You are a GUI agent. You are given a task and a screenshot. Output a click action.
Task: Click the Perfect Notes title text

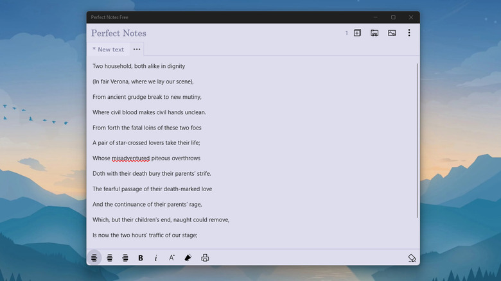click(x=119, y=33)
